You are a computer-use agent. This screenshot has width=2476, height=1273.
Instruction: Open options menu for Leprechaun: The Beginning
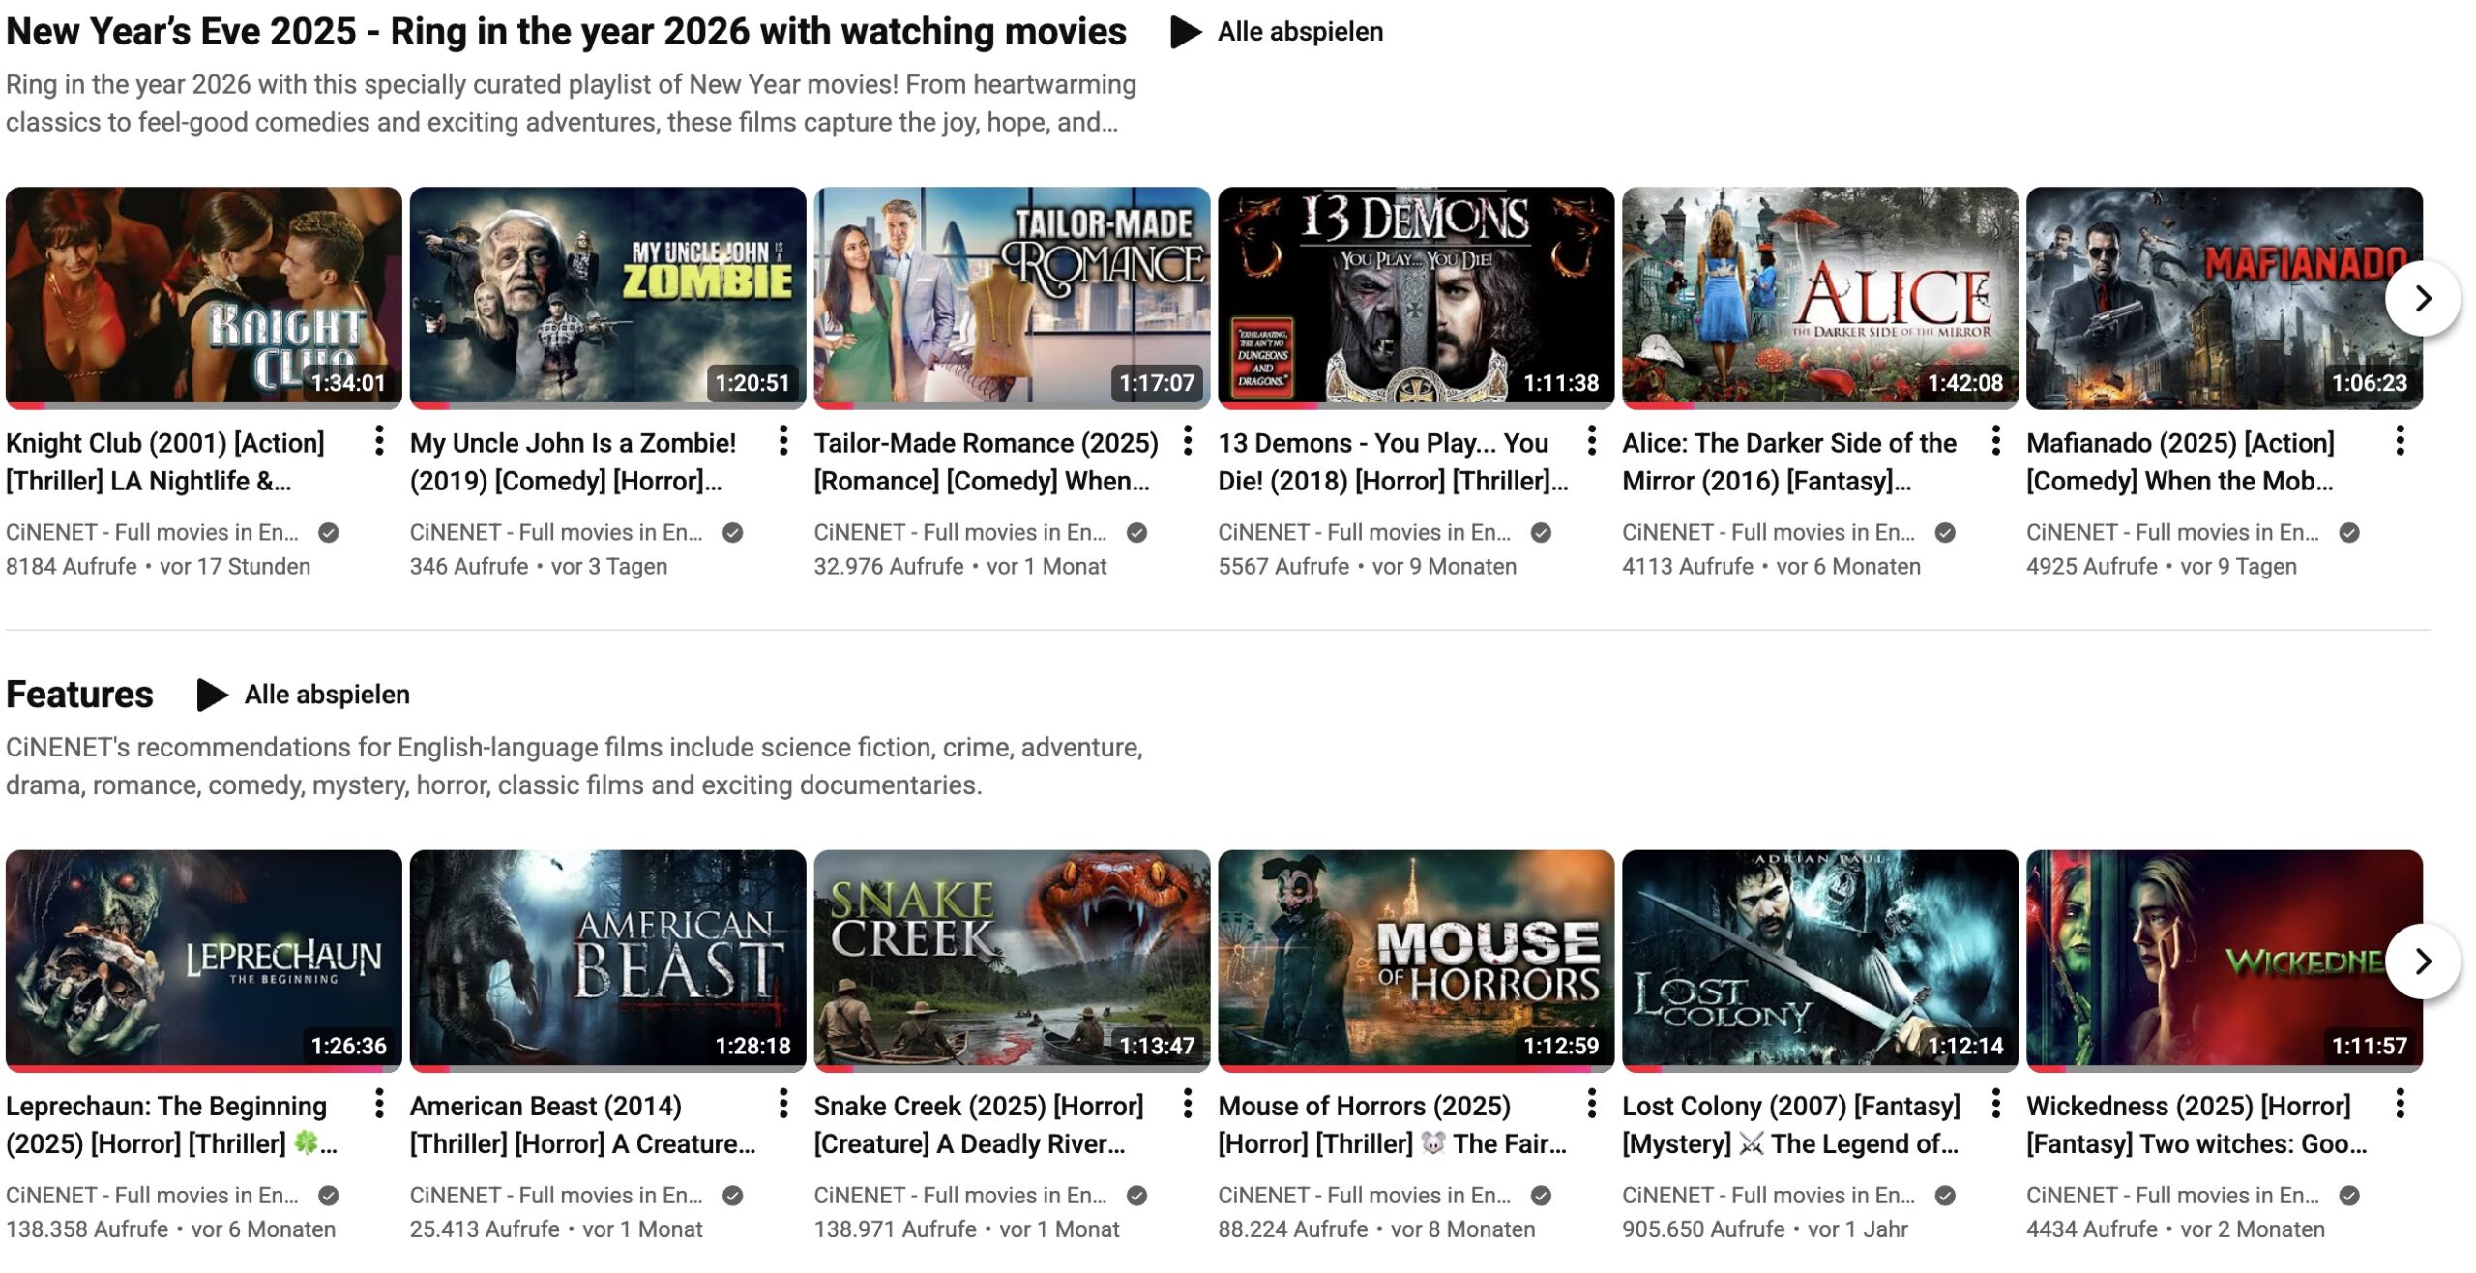379,1104
